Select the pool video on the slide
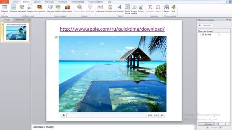Viewport: 232px width, 130px height. (112, 74)
